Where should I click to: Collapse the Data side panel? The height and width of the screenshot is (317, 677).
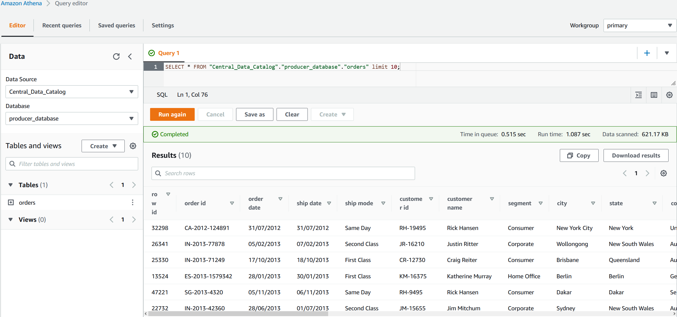click(130, 56)
